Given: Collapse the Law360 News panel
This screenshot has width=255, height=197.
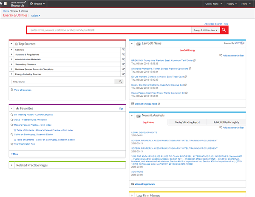Looking at the screenshot, I should (132, 44).
